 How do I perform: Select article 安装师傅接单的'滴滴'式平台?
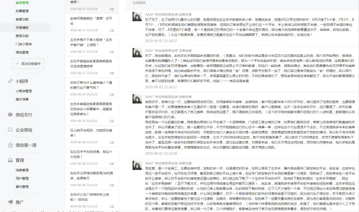point(92,24)
